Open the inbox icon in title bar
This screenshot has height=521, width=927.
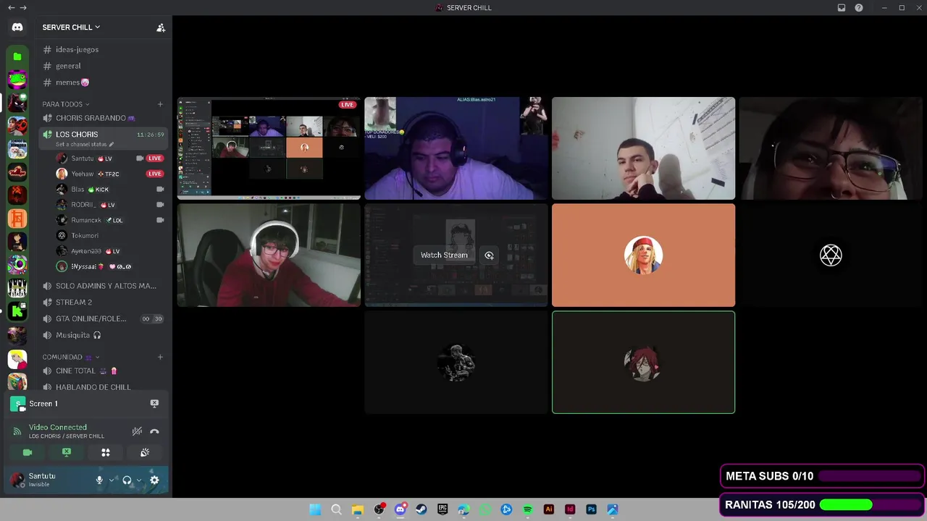(x=842, y=8)
